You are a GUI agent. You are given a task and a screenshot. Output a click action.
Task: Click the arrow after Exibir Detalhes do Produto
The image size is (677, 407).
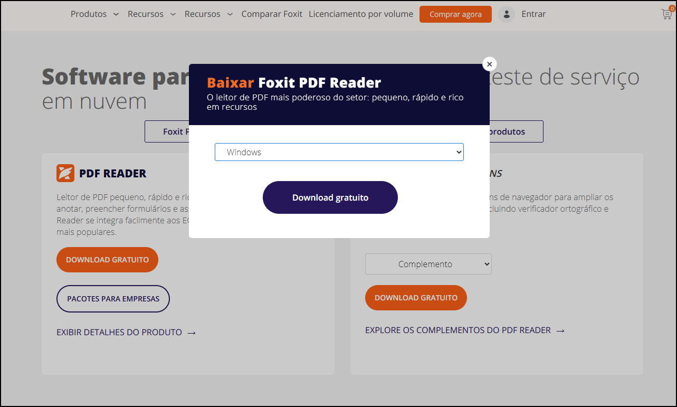click(x=192, y=333)
